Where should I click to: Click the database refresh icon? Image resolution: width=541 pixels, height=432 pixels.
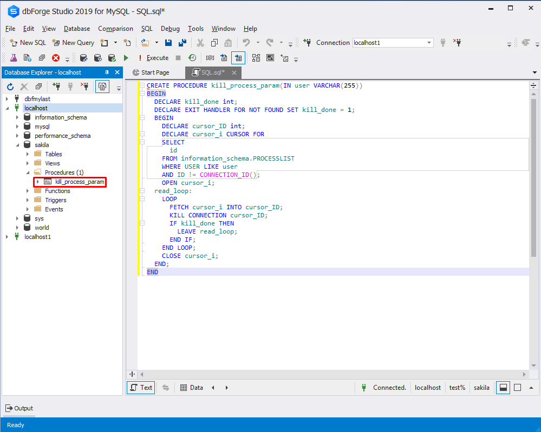[98, 58]
